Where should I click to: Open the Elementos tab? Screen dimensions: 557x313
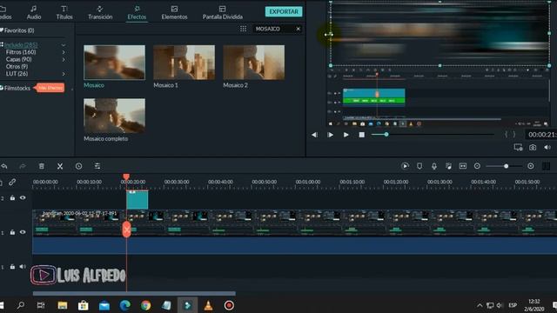coord(174,12)
